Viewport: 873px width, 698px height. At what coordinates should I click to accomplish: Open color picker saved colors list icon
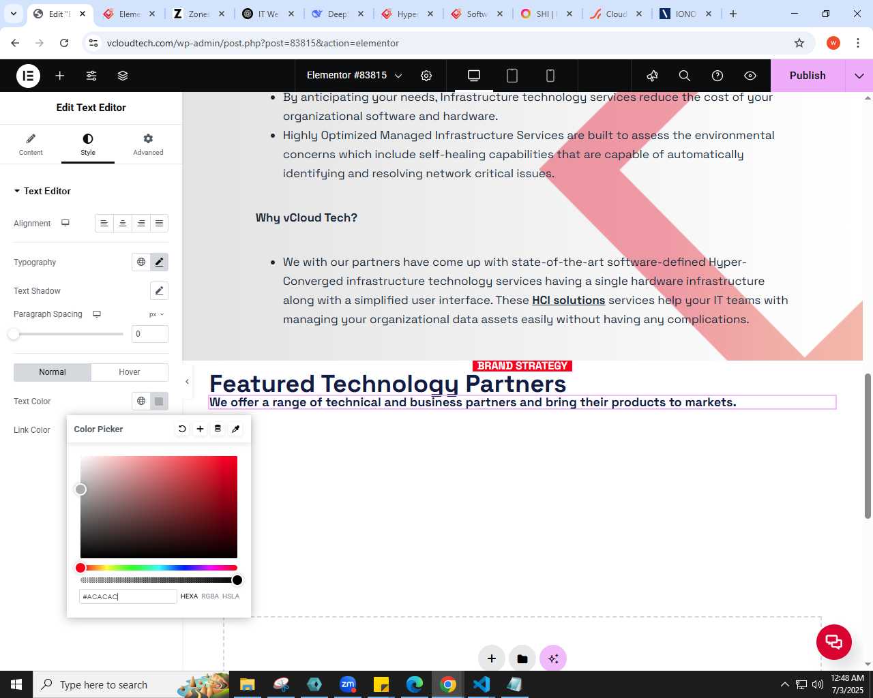218,429
